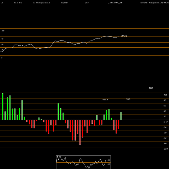Click the SI & MR header text
The image size is (169, 169).
[18, 3]
